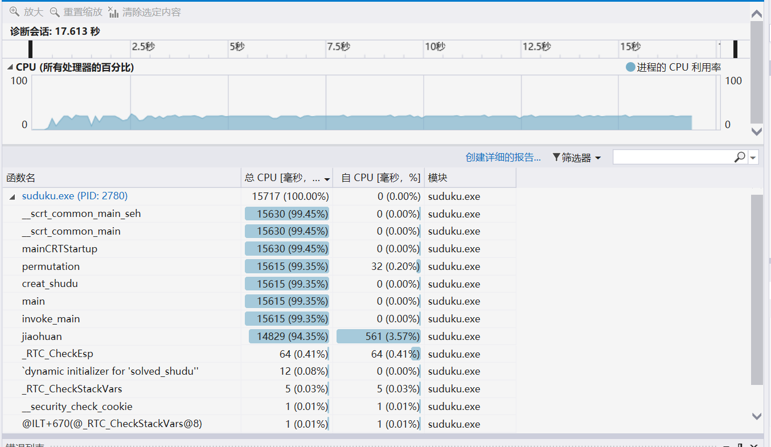Sort by the 总 CPU column header
Image resolution: width=771 pixels, height=447 pixels.
tap(282, 178)
